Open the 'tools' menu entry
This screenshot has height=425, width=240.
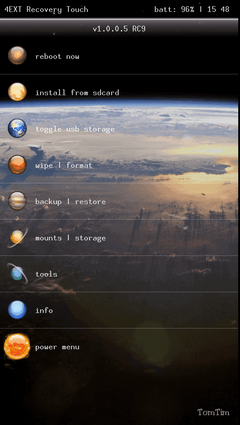tap(120, 274)
